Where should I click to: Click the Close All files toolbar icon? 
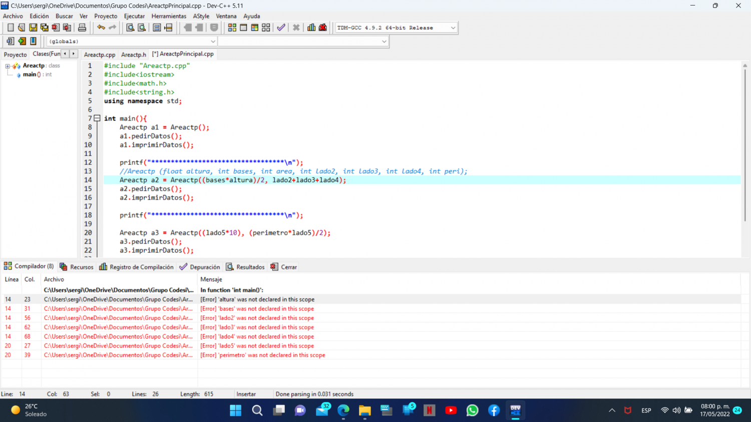coord(67,27)
